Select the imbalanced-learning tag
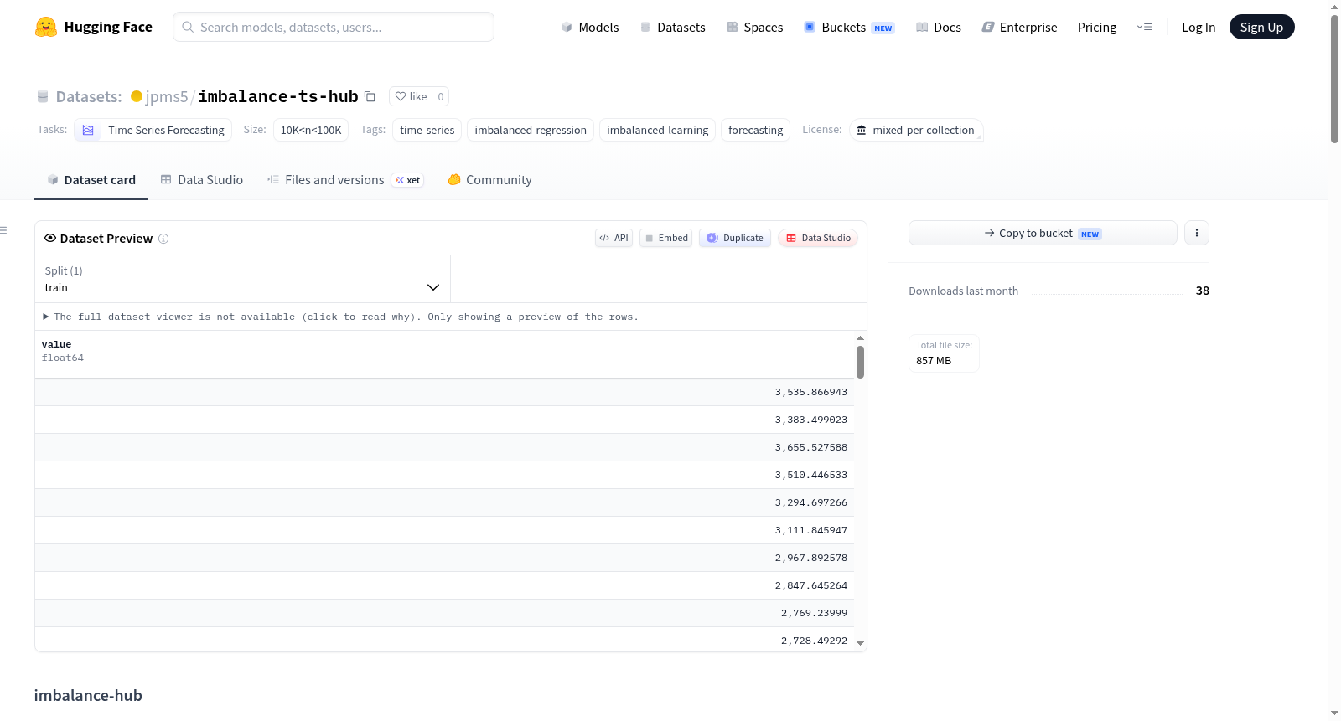1341x721 pixels. coord(658,130)
